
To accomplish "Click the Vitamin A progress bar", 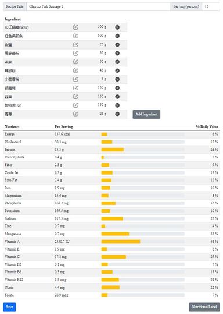I will pyautogui.click(x=143, y=242).
